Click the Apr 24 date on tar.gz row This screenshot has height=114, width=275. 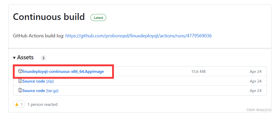[256, 90]
